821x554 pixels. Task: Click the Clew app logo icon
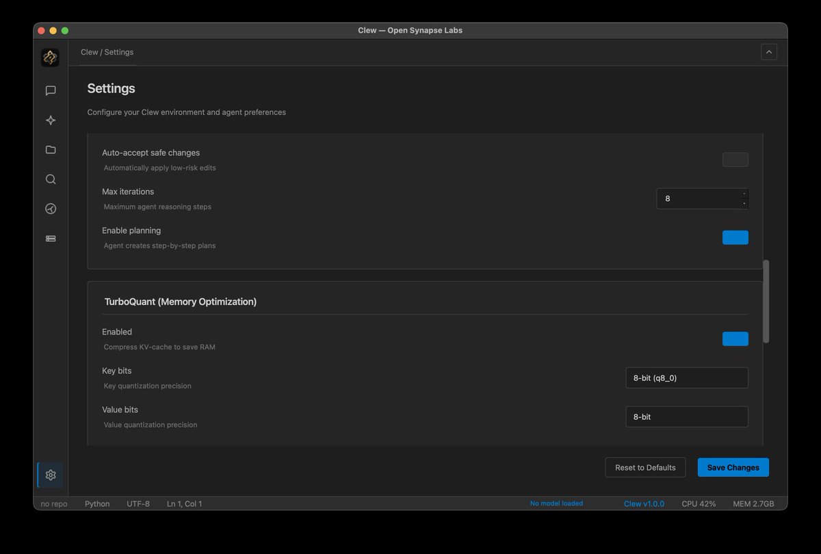pyautogui.click(x=50, y=57)
